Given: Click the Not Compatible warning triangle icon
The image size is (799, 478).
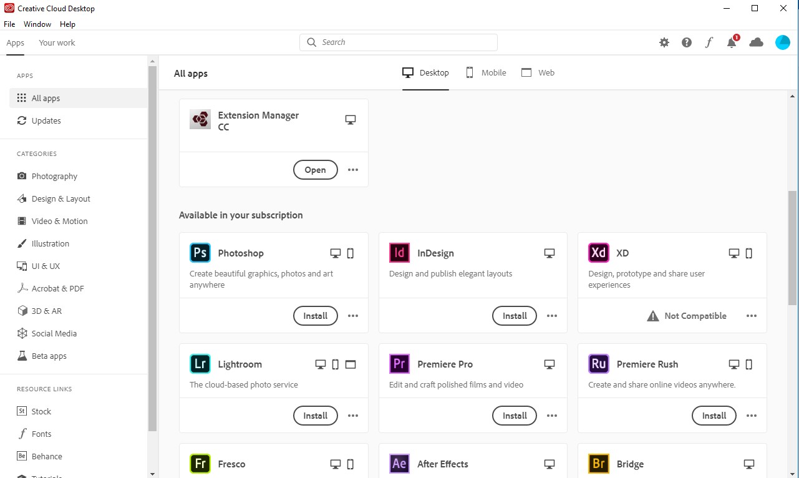Looking at the screenshot, I should 653,316.
